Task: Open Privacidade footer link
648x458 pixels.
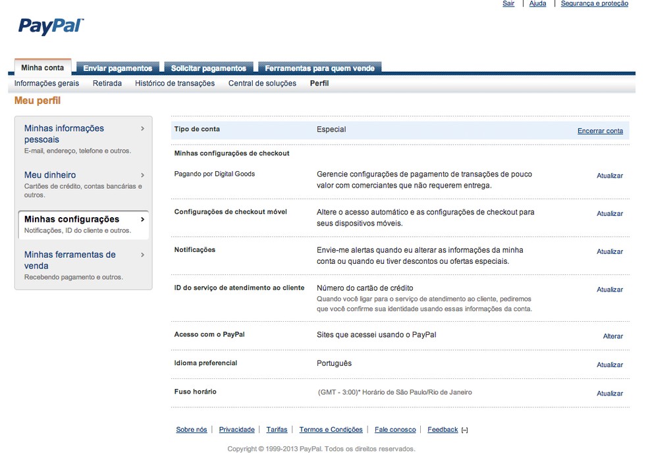Action: [237, 430]
